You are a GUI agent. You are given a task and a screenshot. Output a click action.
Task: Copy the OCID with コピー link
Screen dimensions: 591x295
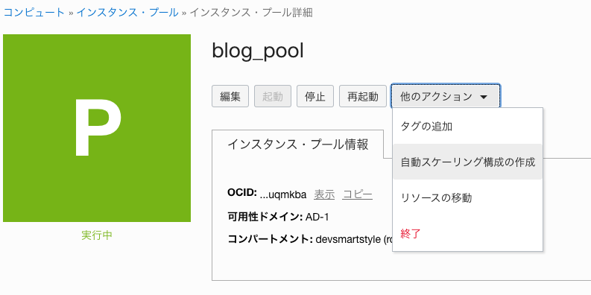point(358,194)
